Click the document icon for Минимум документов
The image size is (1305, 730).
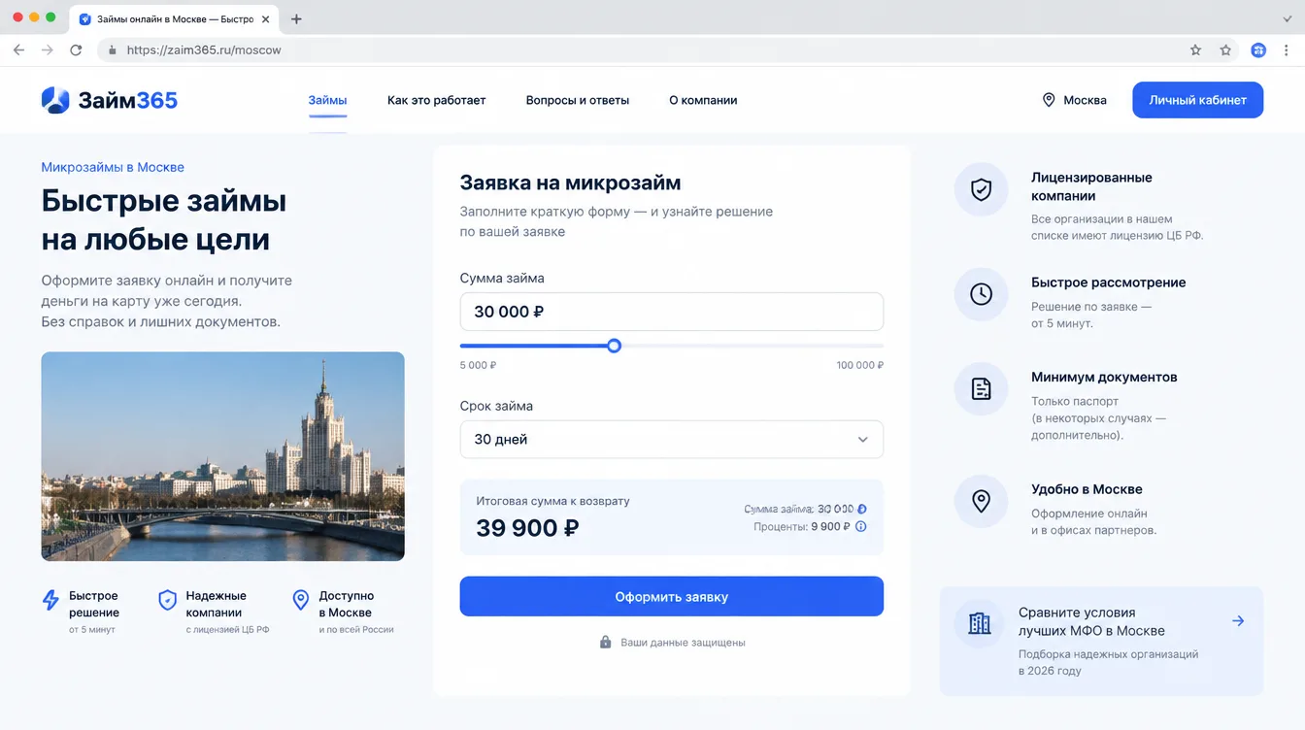(981, 389)
